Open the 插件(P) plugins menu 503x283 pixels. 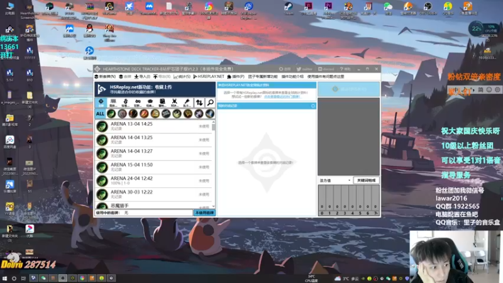(236, 77)
